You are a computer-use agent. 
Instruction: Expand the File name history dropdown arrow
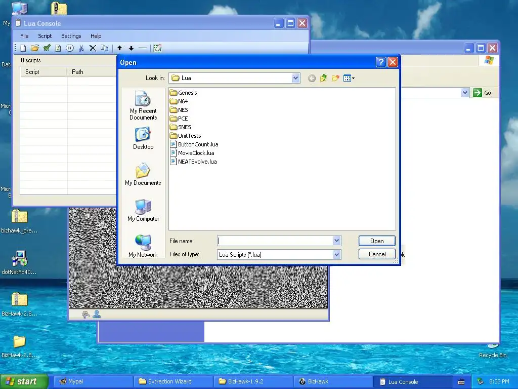[x=336, y=241]
